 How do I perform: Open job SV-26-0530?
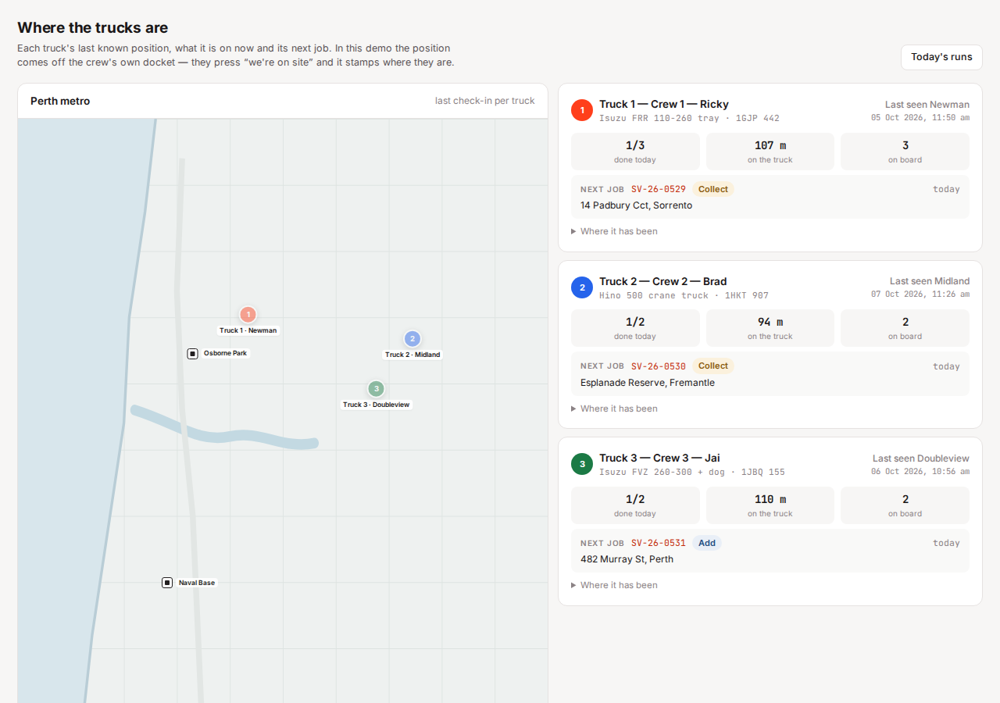pos(659,366)
